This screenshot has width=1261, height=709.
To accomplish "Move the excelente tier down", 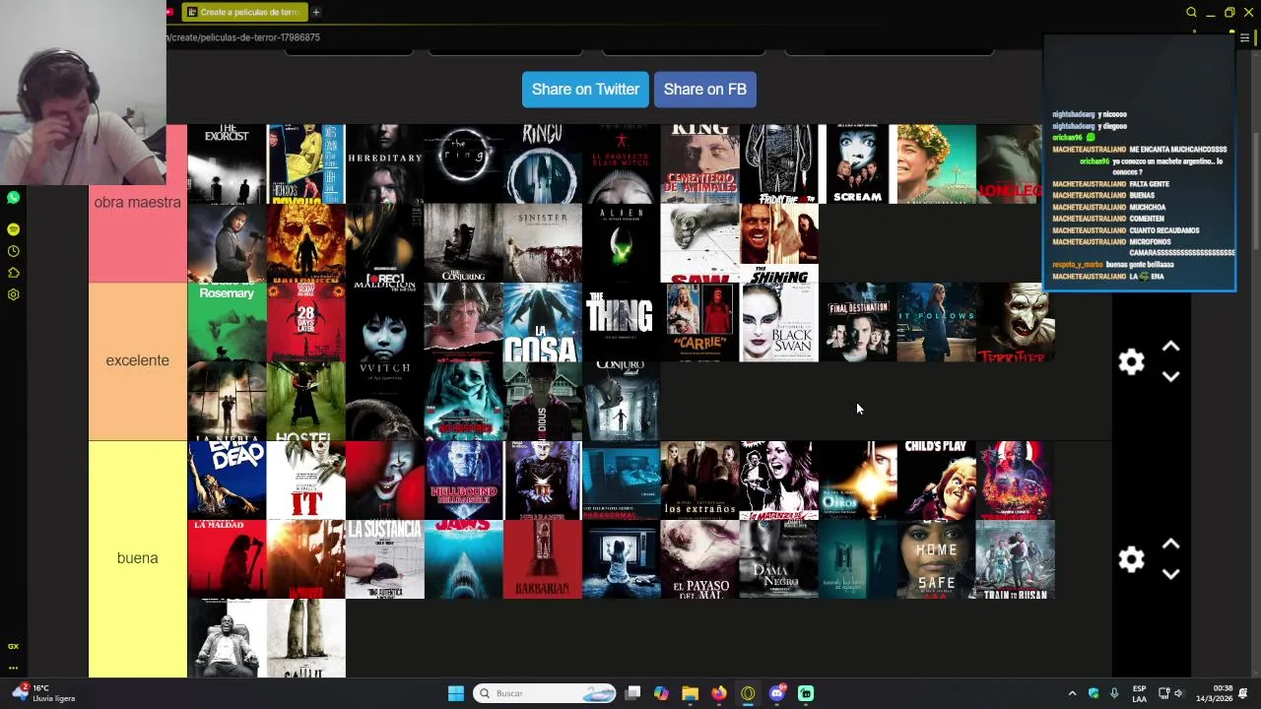I will pos(1170,376).
